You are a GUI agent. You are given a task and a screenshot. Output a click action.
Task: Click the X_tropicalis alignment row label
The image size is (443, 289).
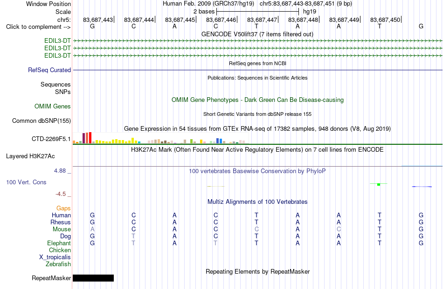(55, 257)
